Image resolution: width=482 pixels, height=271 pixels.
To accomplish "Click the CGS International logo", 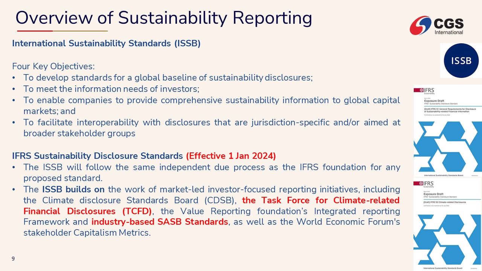I will pos(437,26).
